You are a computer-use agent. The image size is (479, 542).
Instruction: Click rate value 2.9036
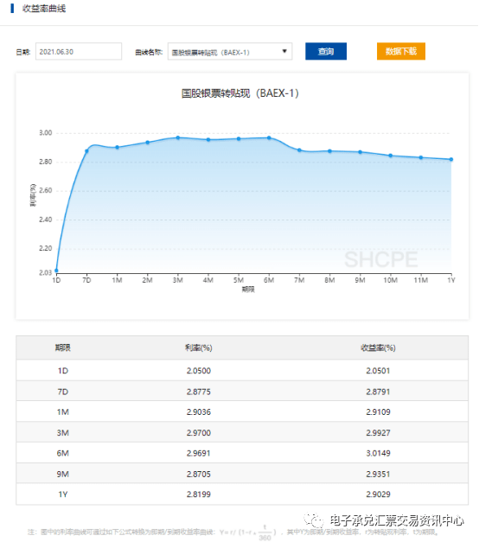(199, 412)
